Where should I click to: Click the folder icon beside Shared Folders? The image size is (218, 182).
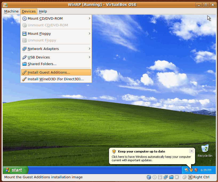[x=25, y=64]
